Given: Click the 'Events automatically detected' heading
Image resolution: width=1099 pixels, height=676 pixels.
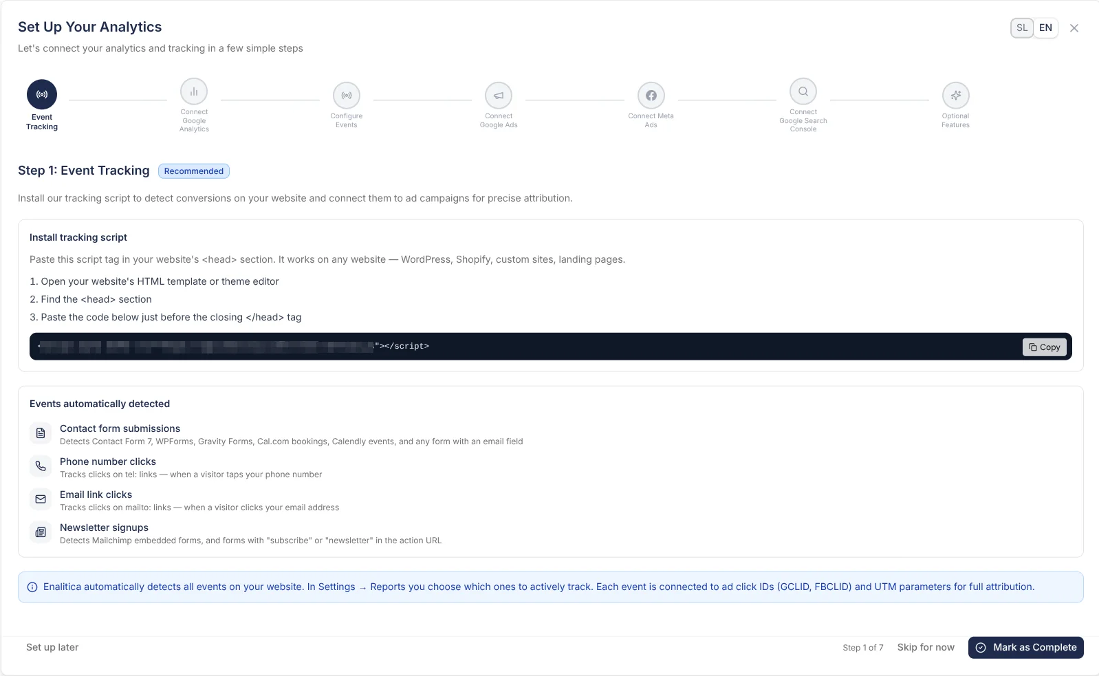Looking at the screenshot, I should click(100, 404).
